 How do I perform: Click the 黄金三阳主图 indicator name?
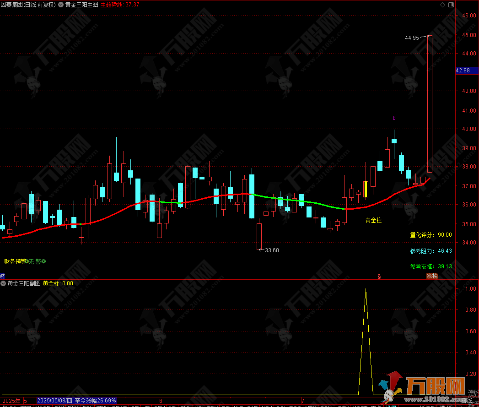click(x=81, y=5)
